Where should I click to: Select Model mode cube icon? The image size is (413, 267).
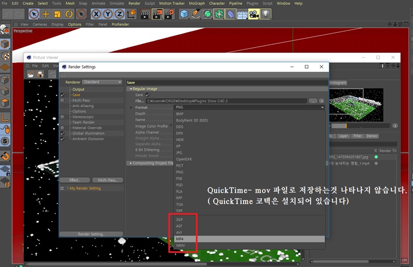[5, 44]
